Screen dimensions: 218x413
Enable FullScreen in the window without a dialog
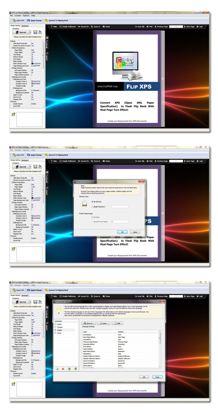tap(68, 26)
